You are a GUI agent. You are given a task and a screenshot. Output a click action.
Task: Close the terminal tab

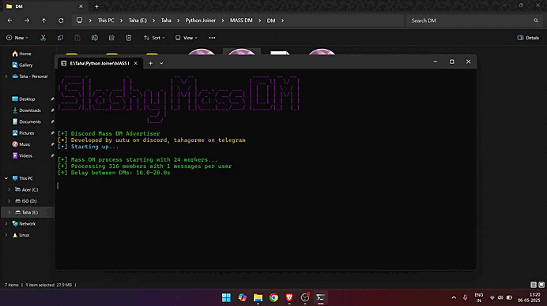136,63
